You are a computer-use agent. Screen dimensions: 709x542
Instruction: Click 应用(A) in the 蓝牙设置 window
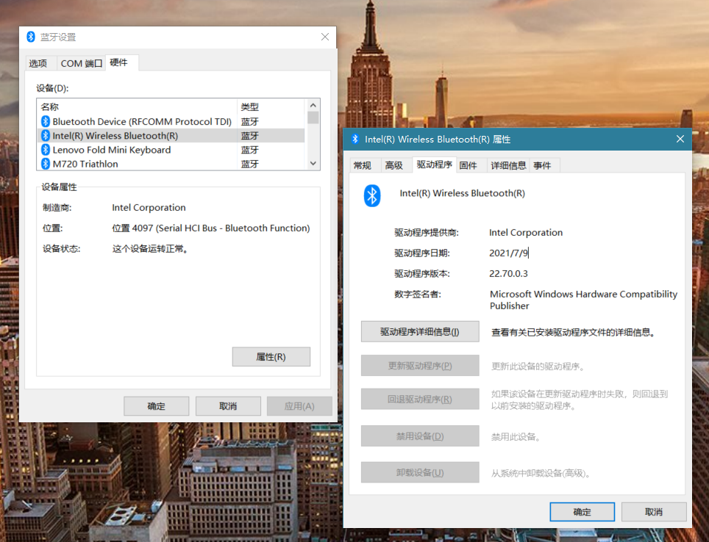coord(299,406)
